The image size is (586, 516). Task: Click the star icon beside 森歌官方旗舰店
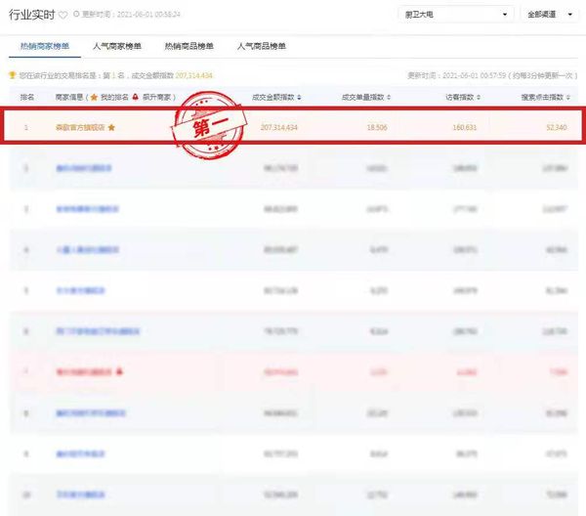(x=111, y=128)
